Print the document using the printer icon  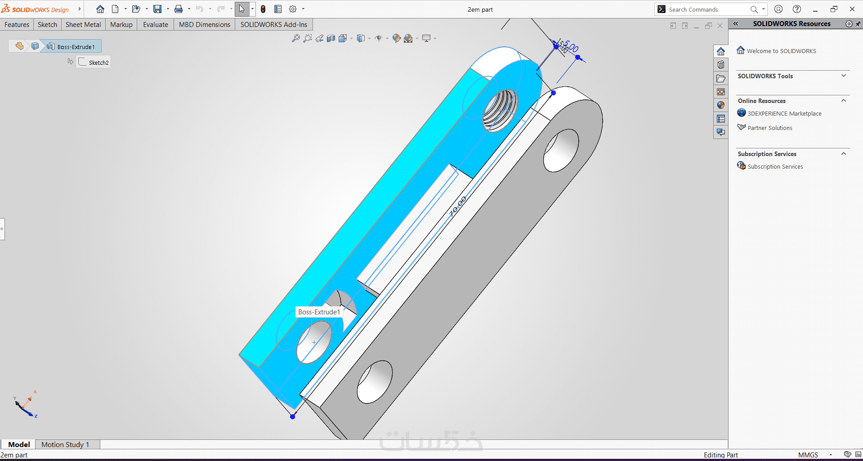[179, 9]
